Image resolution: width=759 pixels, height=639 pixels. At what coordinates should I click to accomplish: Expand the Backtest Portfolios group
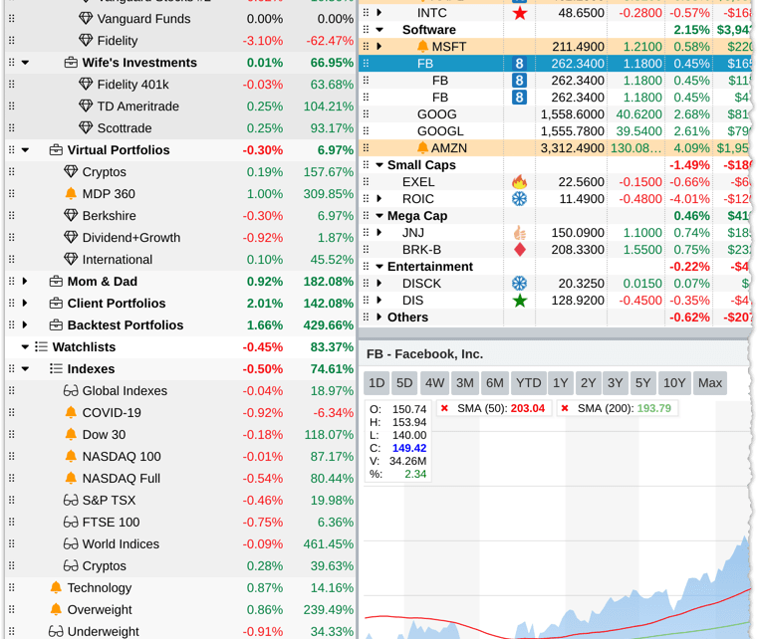[25, 325]
